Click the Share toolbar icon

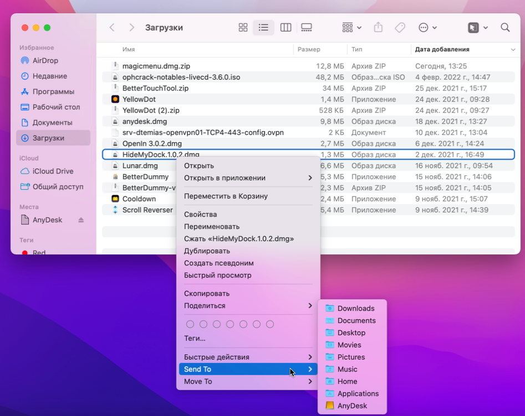tap(378, 28)
